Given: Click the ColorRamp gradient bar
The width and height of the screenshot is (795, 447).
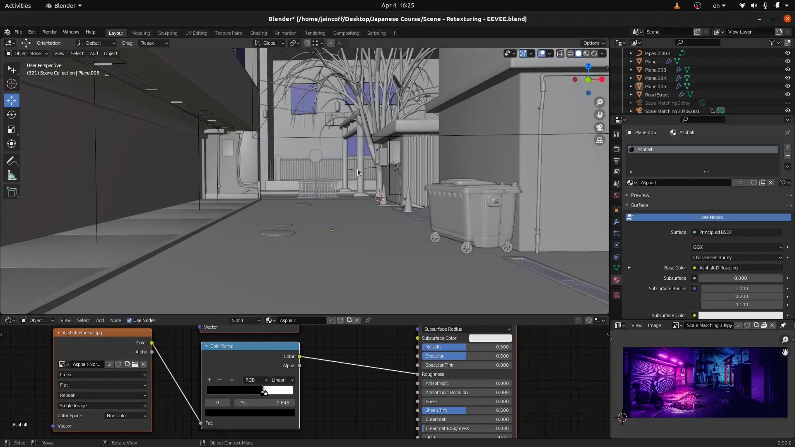Looking at the screenshot, I should pyautogui.click(x=250, y=390).
